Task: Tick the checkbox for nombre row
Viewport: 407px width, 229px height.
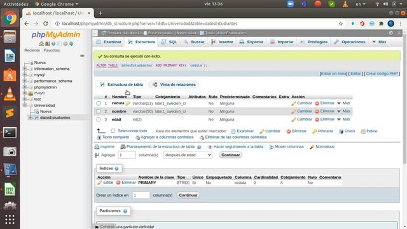Action: coord(99,111)
